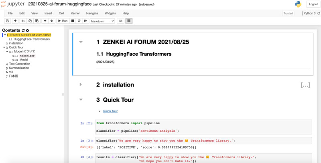This screenshot has height=163, width=321.
Task: Move the selected cell up
Action: coord(45,21)
